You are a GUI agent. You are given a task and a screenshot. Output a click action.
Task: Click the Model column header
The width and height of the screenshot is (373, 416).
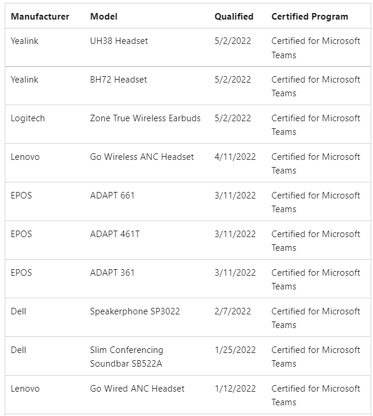(x=104, y=17)
